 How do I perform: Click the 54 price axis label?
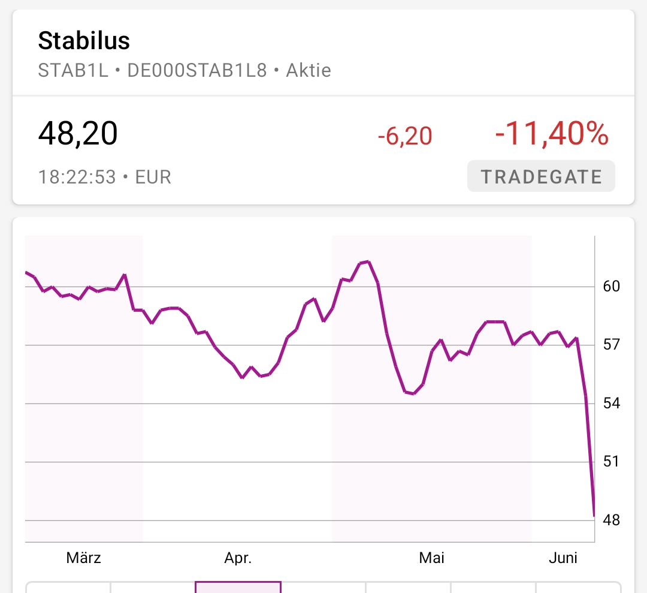[x=611, y=403]
